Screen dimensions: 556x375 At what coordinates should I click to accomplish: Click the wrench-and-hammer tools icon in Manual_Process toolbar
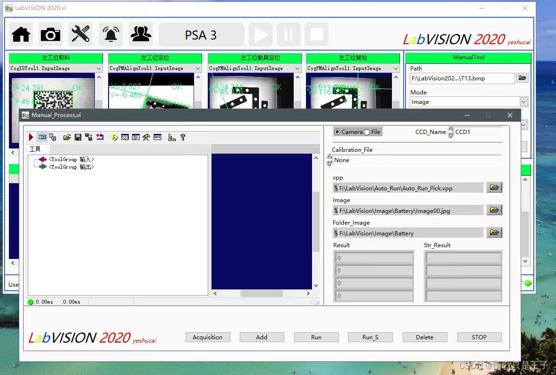(x=146, y=137)
